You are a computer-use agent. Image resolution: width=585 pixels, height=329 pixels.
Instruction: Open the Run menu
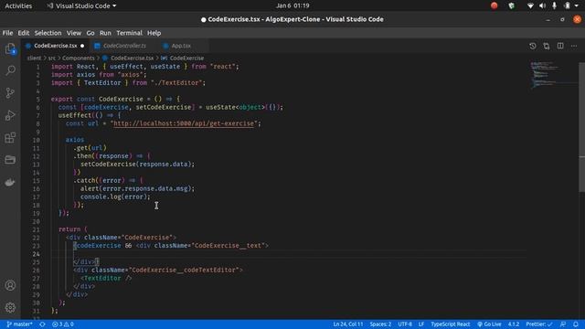point(105,33)
